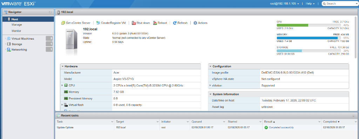This screenshot has height=139, width=359.
Task: Click 'Aspire V3-571G' model value
Action: point(123,79)
